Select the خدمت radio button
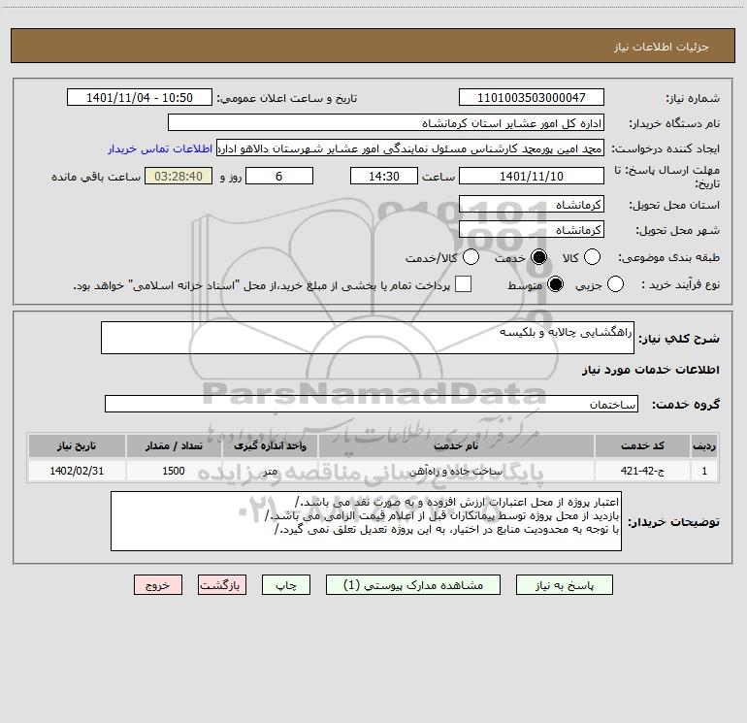Image resolution: width=747 pixels, height=723 pixels. [x=538, y=257]
